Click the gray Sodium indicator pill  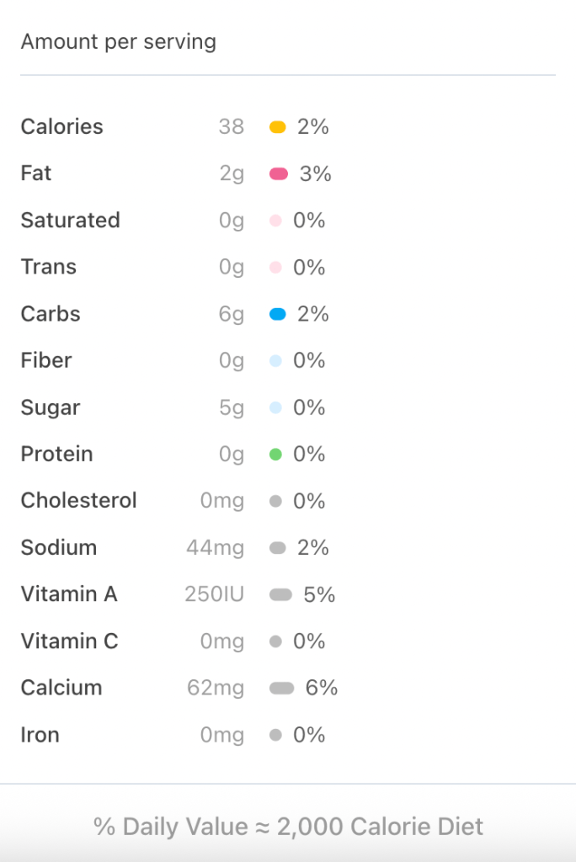coord(278,549)
